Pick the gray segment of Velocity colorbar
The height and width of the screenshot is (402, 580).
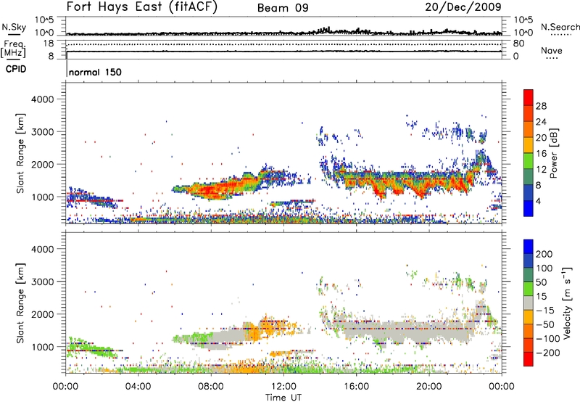click(x=529, y=303)
